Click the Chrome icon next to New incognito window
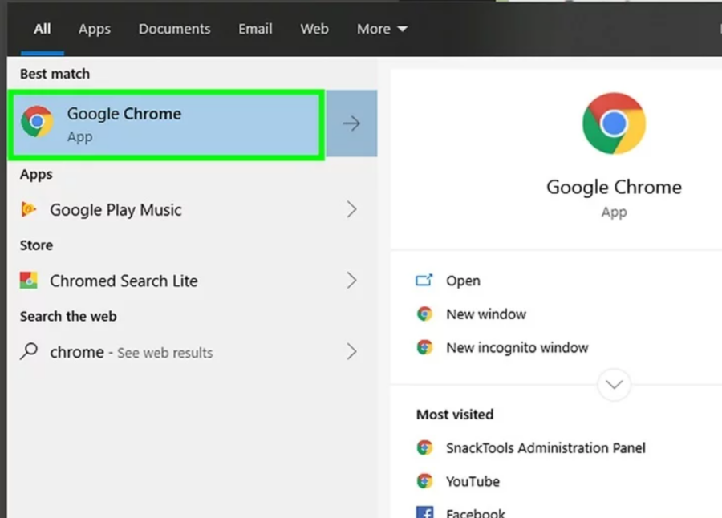The height and width of the screenshot is (518, 722). (424, 347)
